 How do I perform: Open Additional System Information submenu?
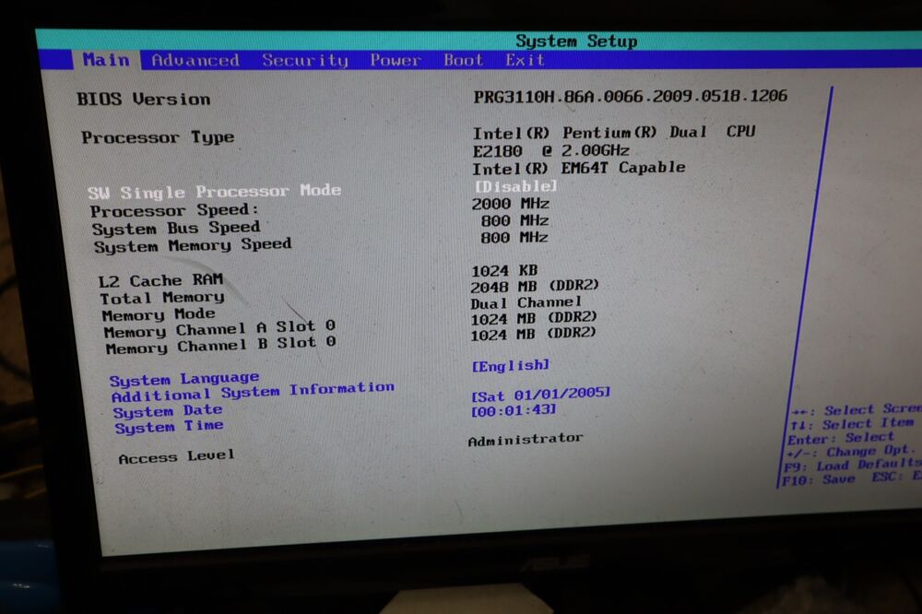[253, 392]
